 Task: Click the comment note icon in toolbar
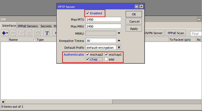click(x=38, y=33)
